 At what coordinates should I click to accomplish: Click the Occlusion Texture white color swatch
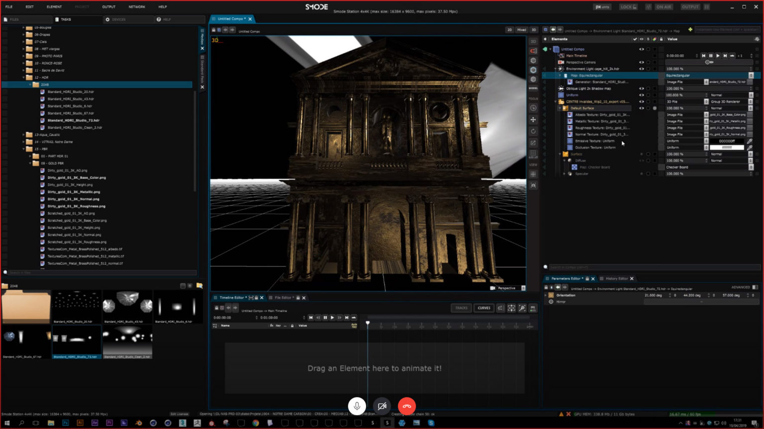tap(727, 147)
